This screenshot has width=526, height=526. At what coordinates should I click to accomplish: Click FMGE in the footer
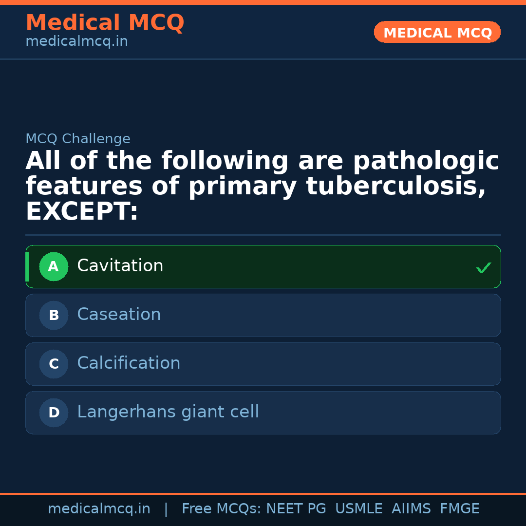pyautogui.click(x=459, y=509)
